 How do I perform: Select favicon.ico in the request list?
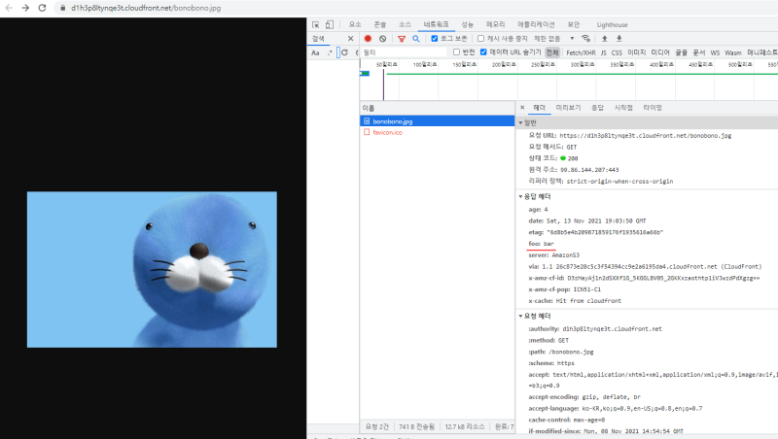[390, 132]
